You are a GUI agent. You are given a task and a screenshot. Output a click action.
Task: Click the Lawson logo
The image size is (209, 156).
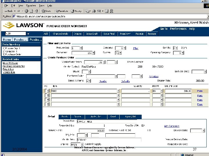pos(23,25)
